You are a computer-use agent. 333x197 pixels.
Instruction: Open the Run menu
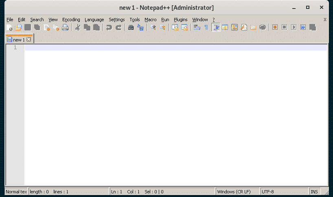pyautogui.click(x=165, y=20)
